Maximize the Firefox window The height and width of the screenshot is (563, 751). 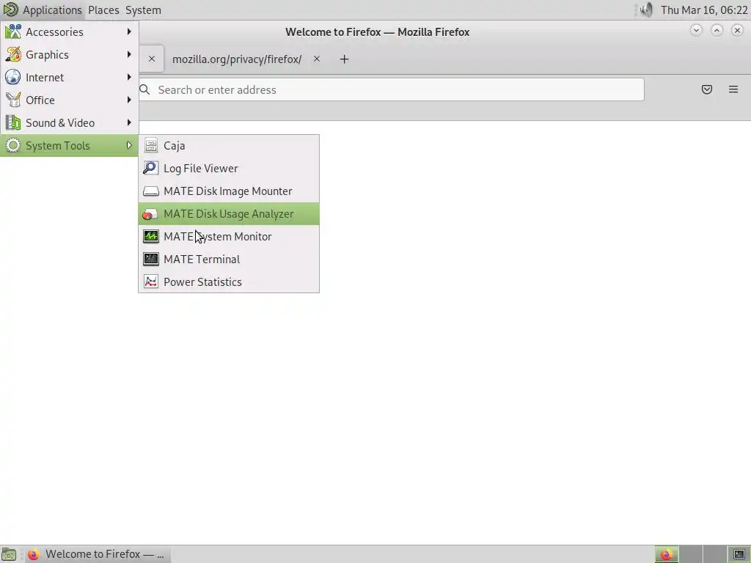point(717,31)
